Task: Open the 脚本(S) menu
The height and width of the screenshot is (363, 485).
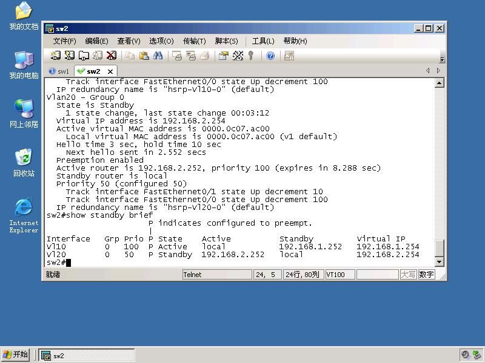Action: (x=226, y=41)
